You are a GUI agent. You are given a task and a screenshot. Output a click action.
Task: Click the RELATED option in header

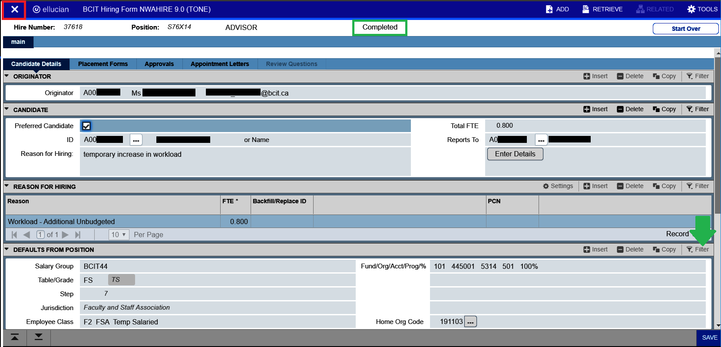tap(655, 9)
